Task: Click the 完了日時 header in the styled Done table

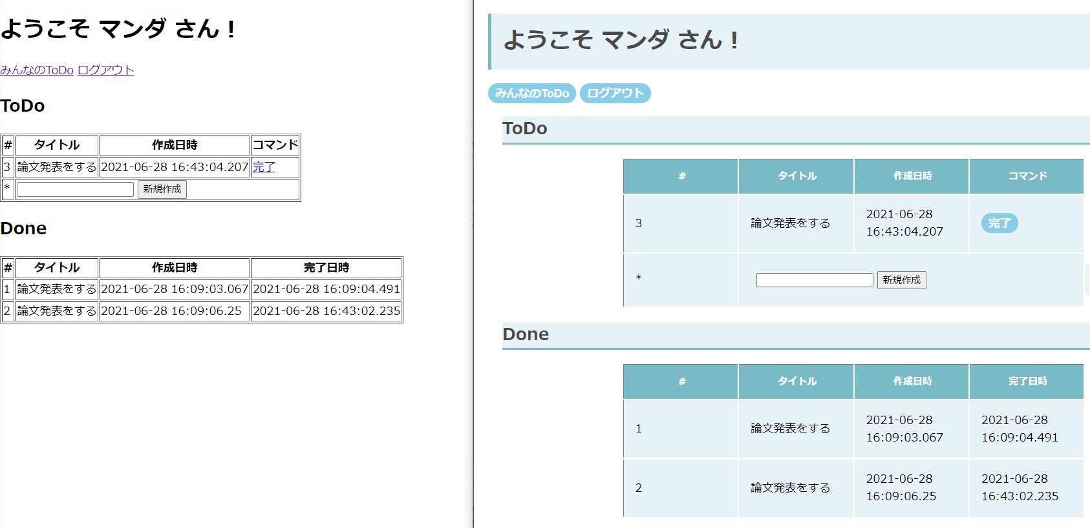Action: 1027,381
